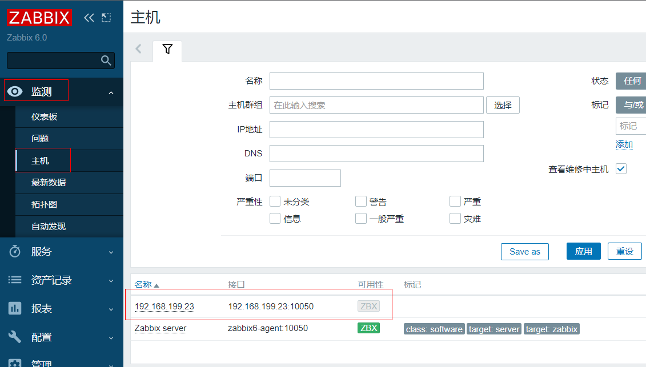Viewport: 646px width, 367px height.
Task: Click the sidebar search magnifier icon
Action: (x=106, y=61)
